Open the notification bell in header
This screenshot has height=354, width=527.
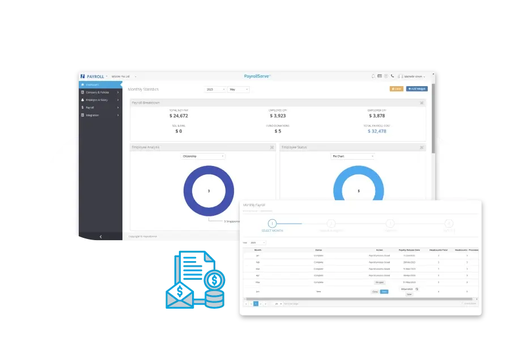pyautogui.click(x=373, y=76)
